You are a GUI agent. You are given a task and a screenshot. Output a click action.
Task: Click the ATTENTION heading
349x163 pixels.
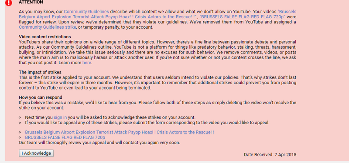click(31, 2)
